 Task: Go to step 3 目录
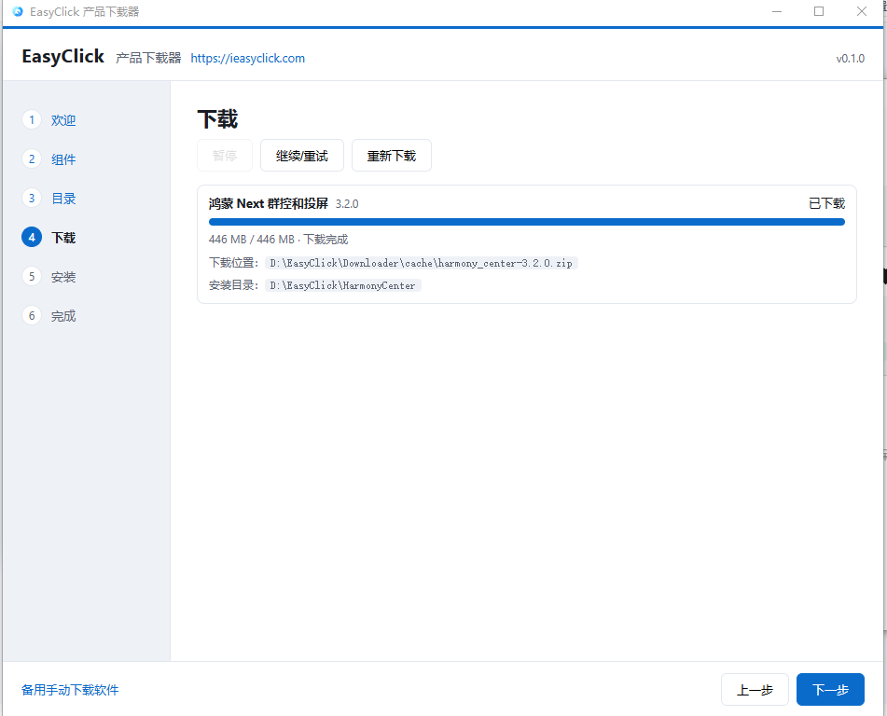click(x=49, y=199)
